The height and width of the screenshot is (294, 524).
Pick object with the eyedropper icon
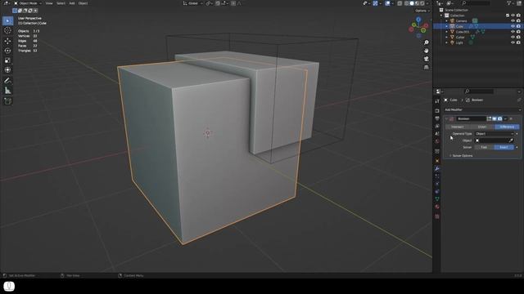(x=511, y=140)
